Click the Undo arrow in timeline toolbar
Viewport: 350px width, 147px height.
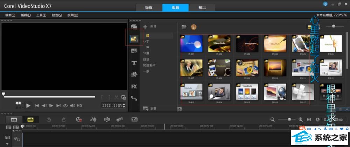(x=49, y=120)
